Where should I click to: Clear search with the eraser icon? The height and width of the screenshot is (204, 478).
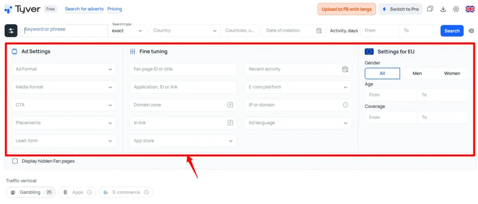[471, 31]
